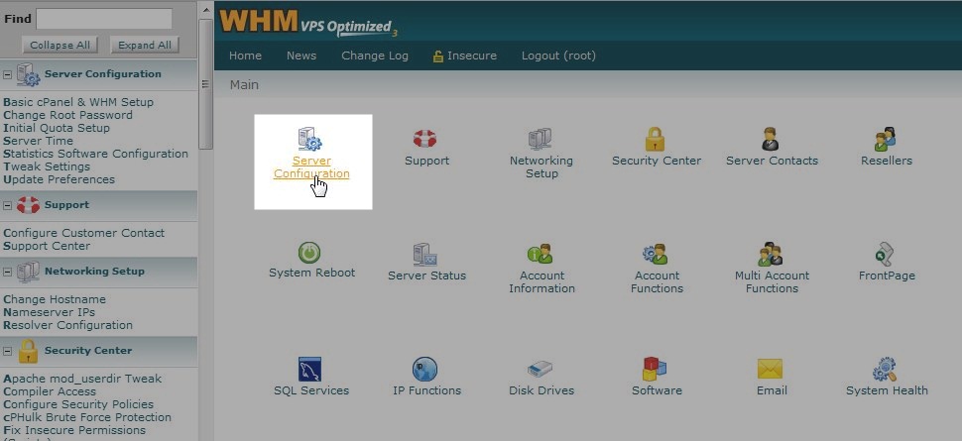Click the WHM VPS Optimized logo

point(308,23)
